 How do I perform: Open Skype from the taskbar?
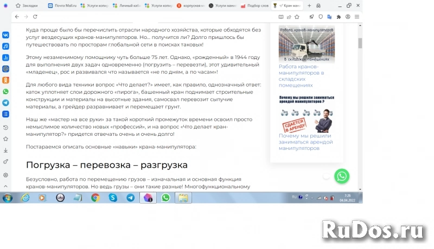[113, 198]
